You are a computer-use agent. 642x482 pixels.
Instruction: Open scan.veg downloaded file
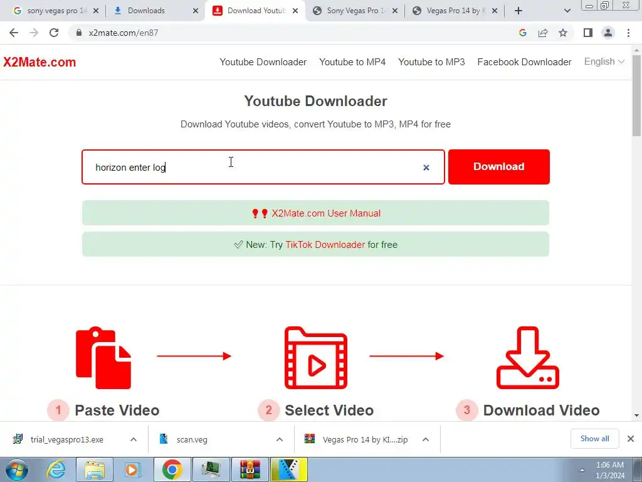point(192,439)
